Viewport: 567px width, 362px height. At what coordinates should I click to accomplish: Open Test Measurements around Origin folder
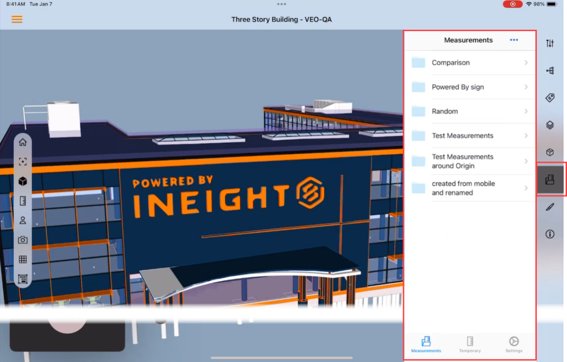[469, 161]
